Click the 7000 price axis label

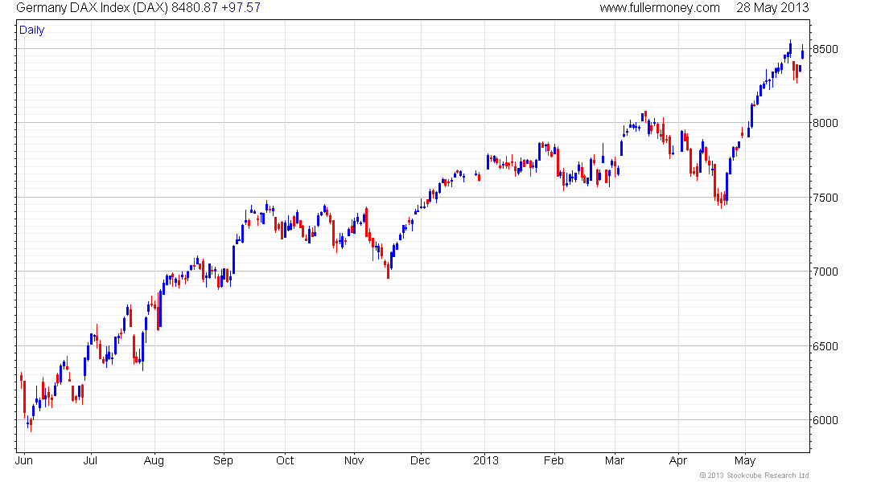[x=825, y=272]
